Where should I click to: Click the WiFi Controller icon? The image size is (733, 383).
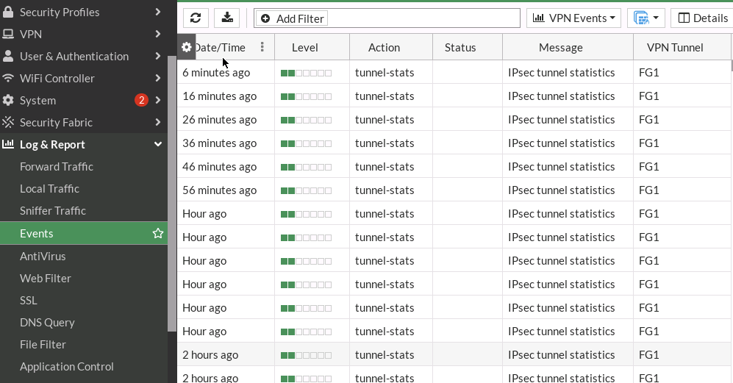point(8,79)
